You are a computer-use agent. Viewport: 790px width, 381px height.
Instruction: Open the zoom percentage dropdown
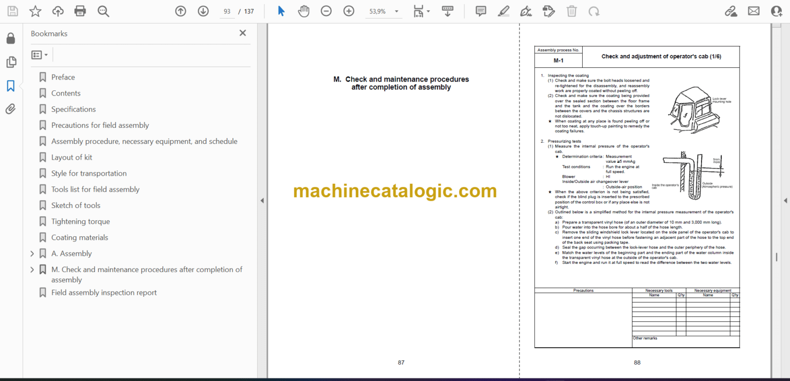[396, 10]
